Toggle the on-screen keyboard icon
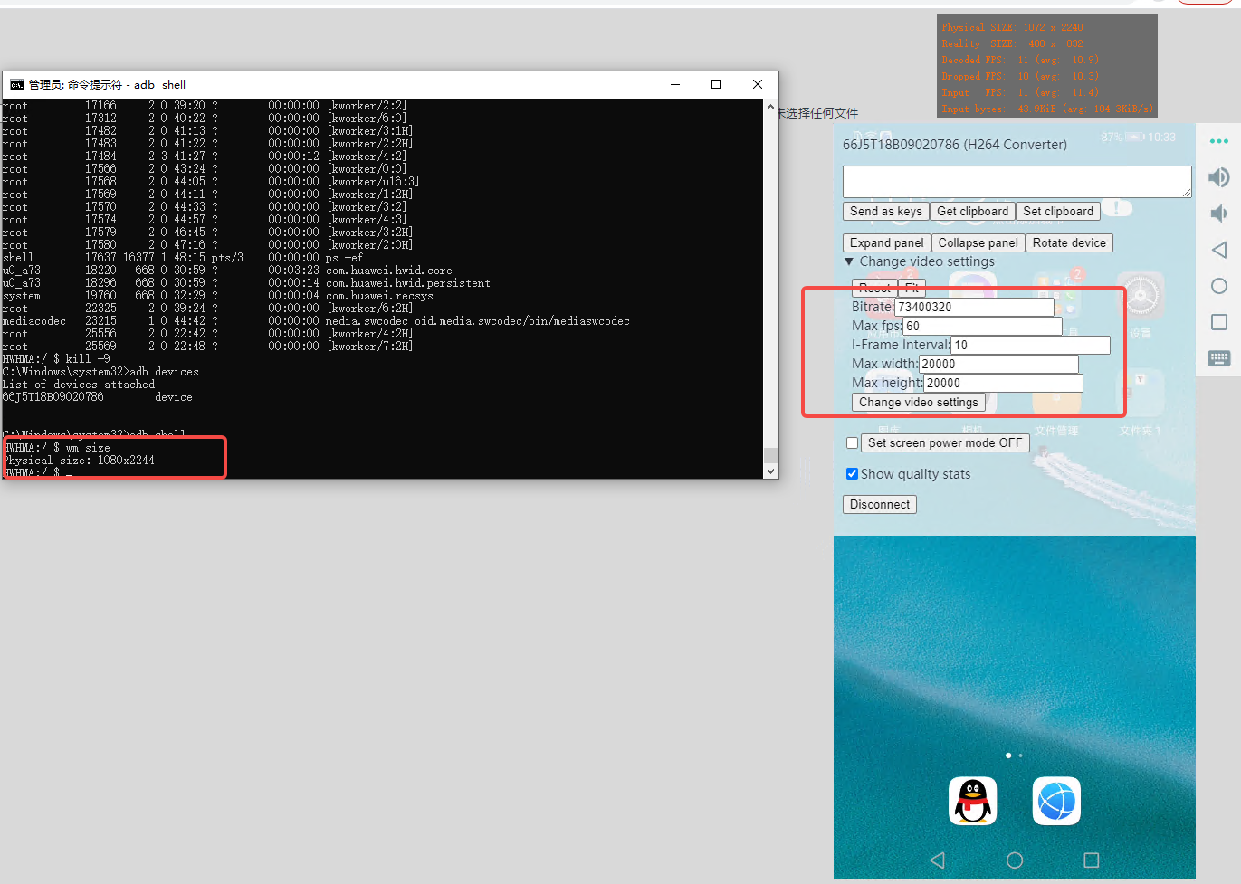The height and width of the screenshot is (884, 1241). (x=1218, y=358)
